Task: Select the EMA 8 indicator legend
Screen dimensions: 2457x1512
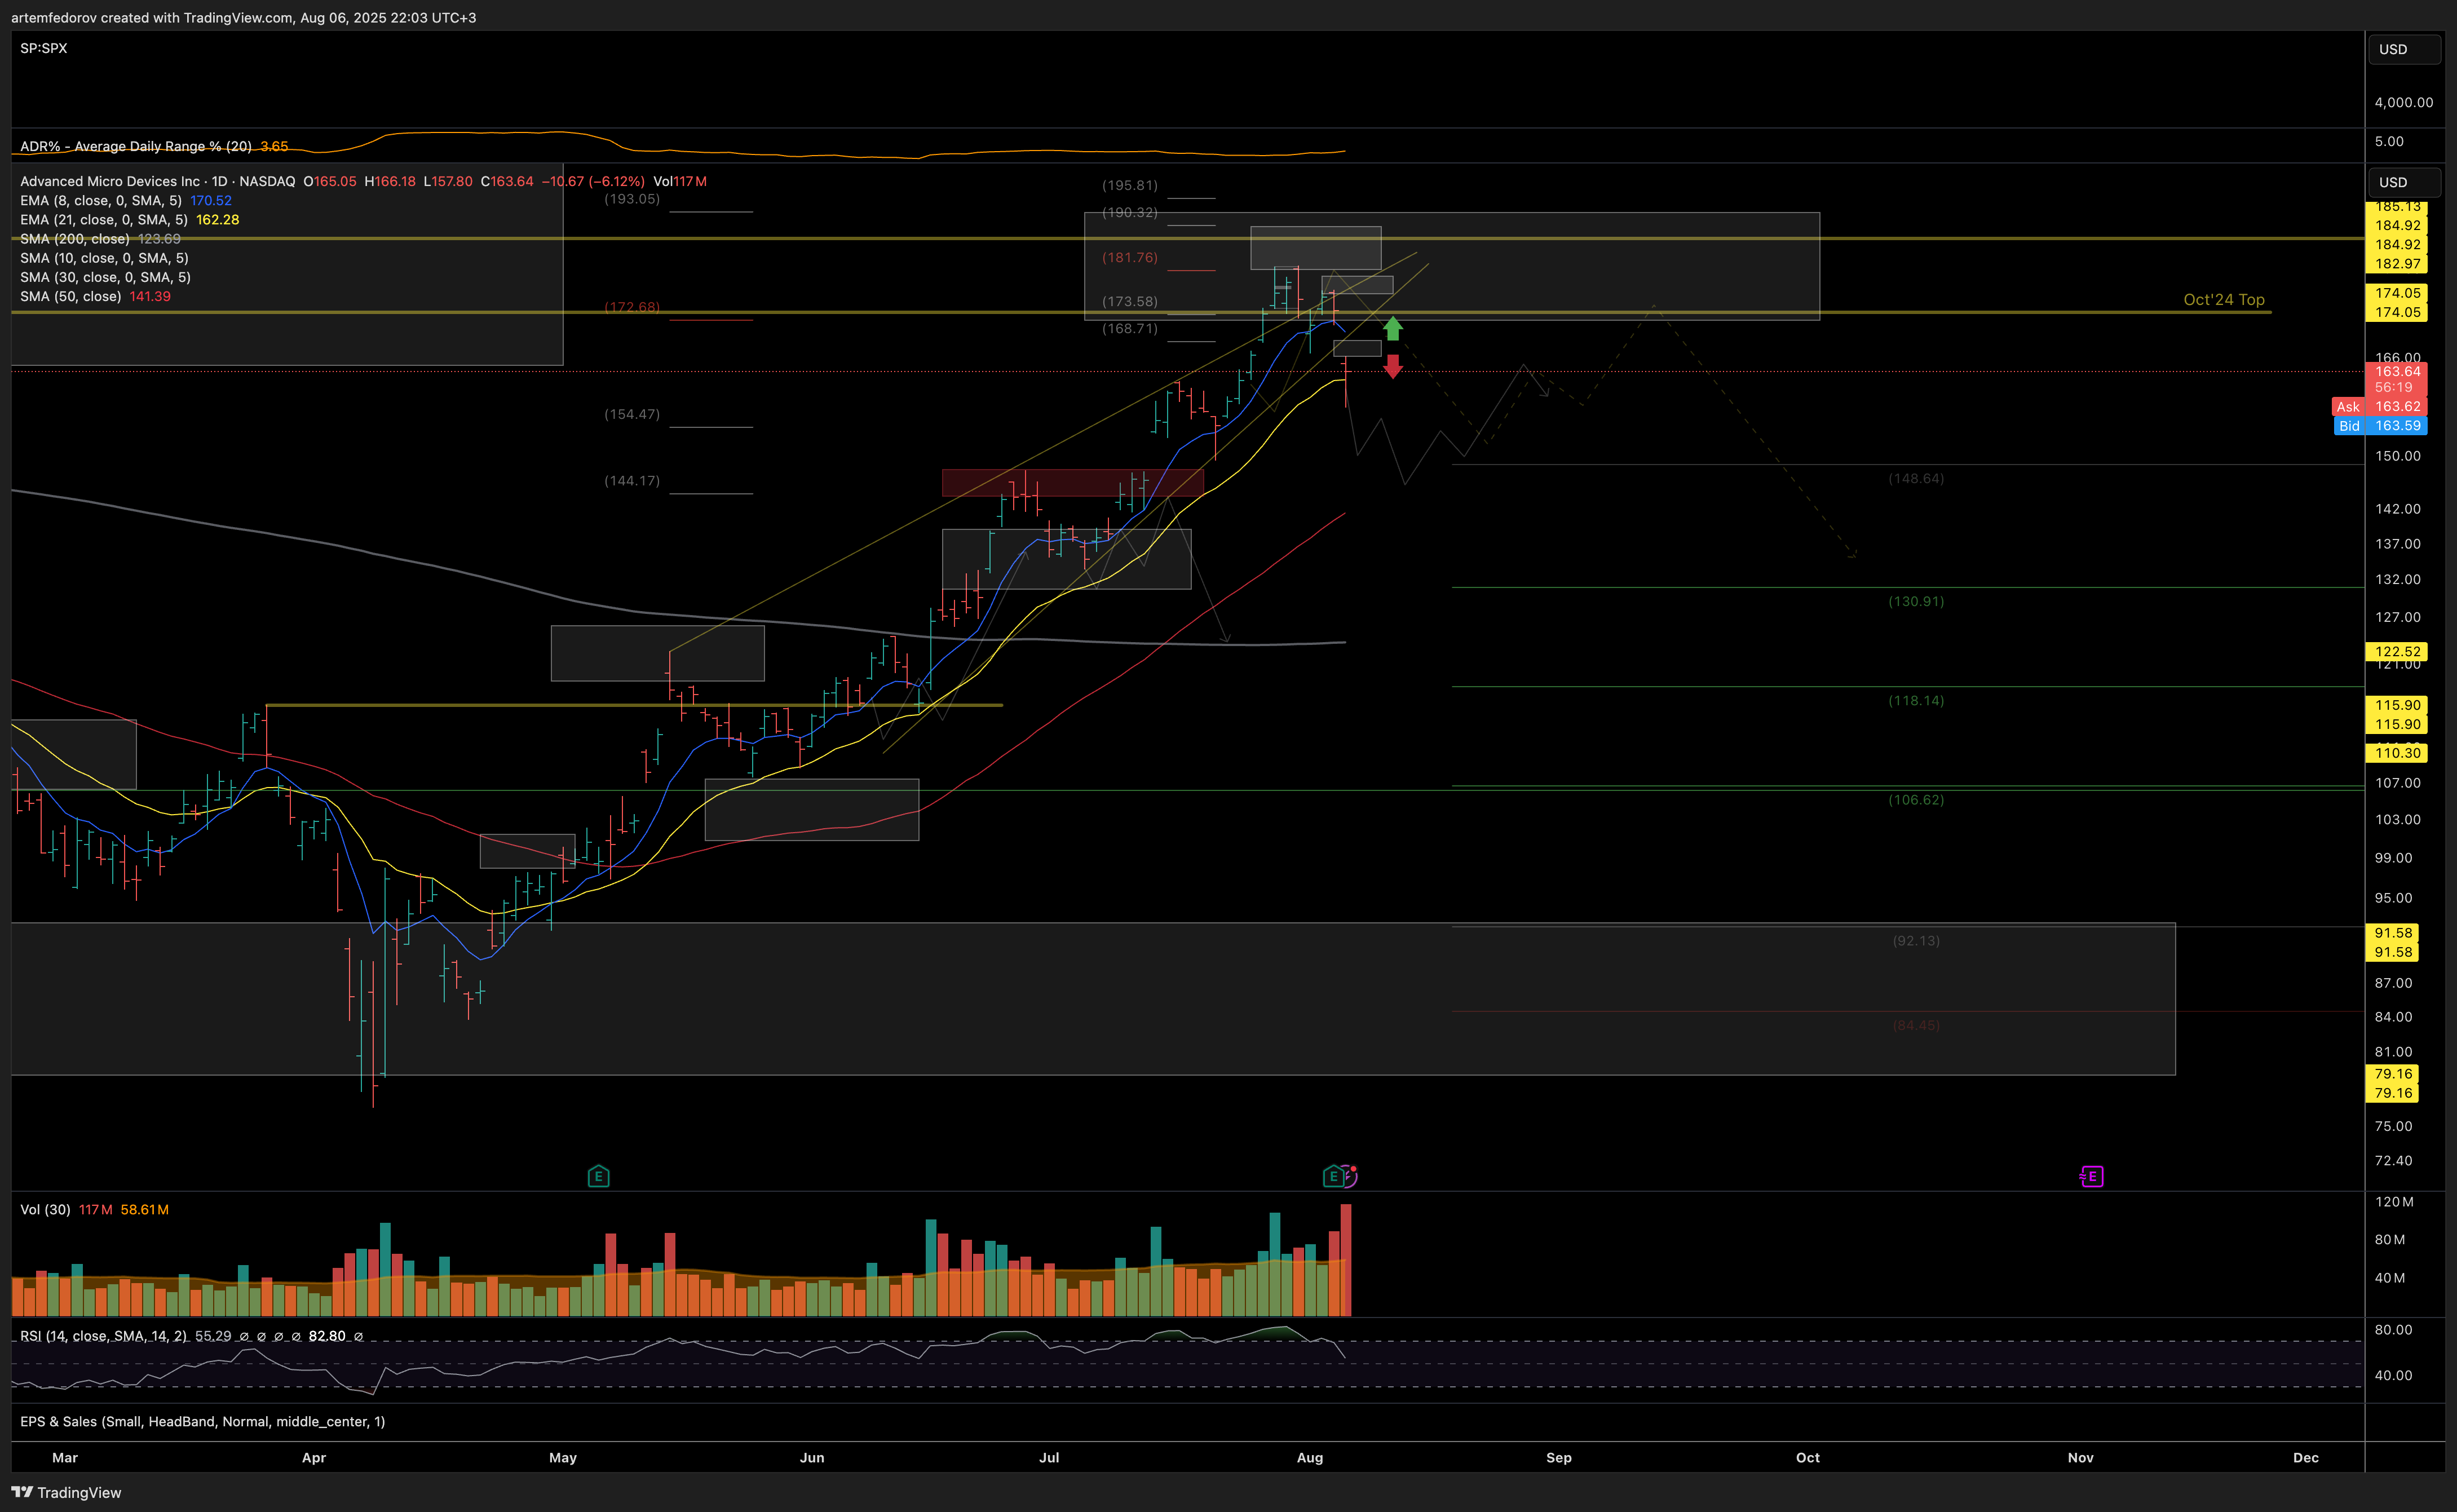Action: pos(126,200)
